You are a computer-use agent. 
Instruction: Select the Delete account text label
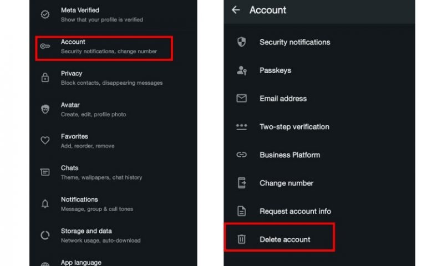coord(285,239)
